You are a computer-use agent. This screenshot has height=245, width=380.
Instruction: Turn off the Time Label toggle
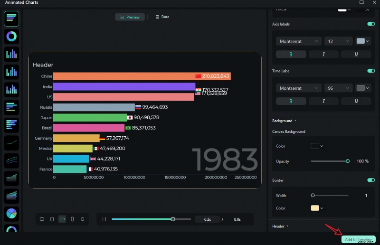tap(371, 71)
